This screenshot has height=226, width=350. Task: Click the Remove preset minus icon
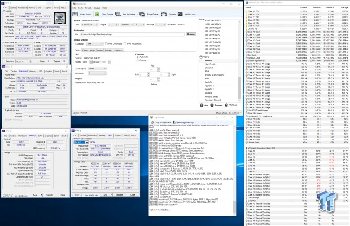[212, 105]
